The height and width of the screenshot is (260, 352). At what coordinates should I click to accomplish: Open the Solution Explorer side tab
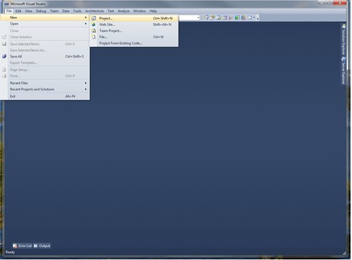pos(343,40)
